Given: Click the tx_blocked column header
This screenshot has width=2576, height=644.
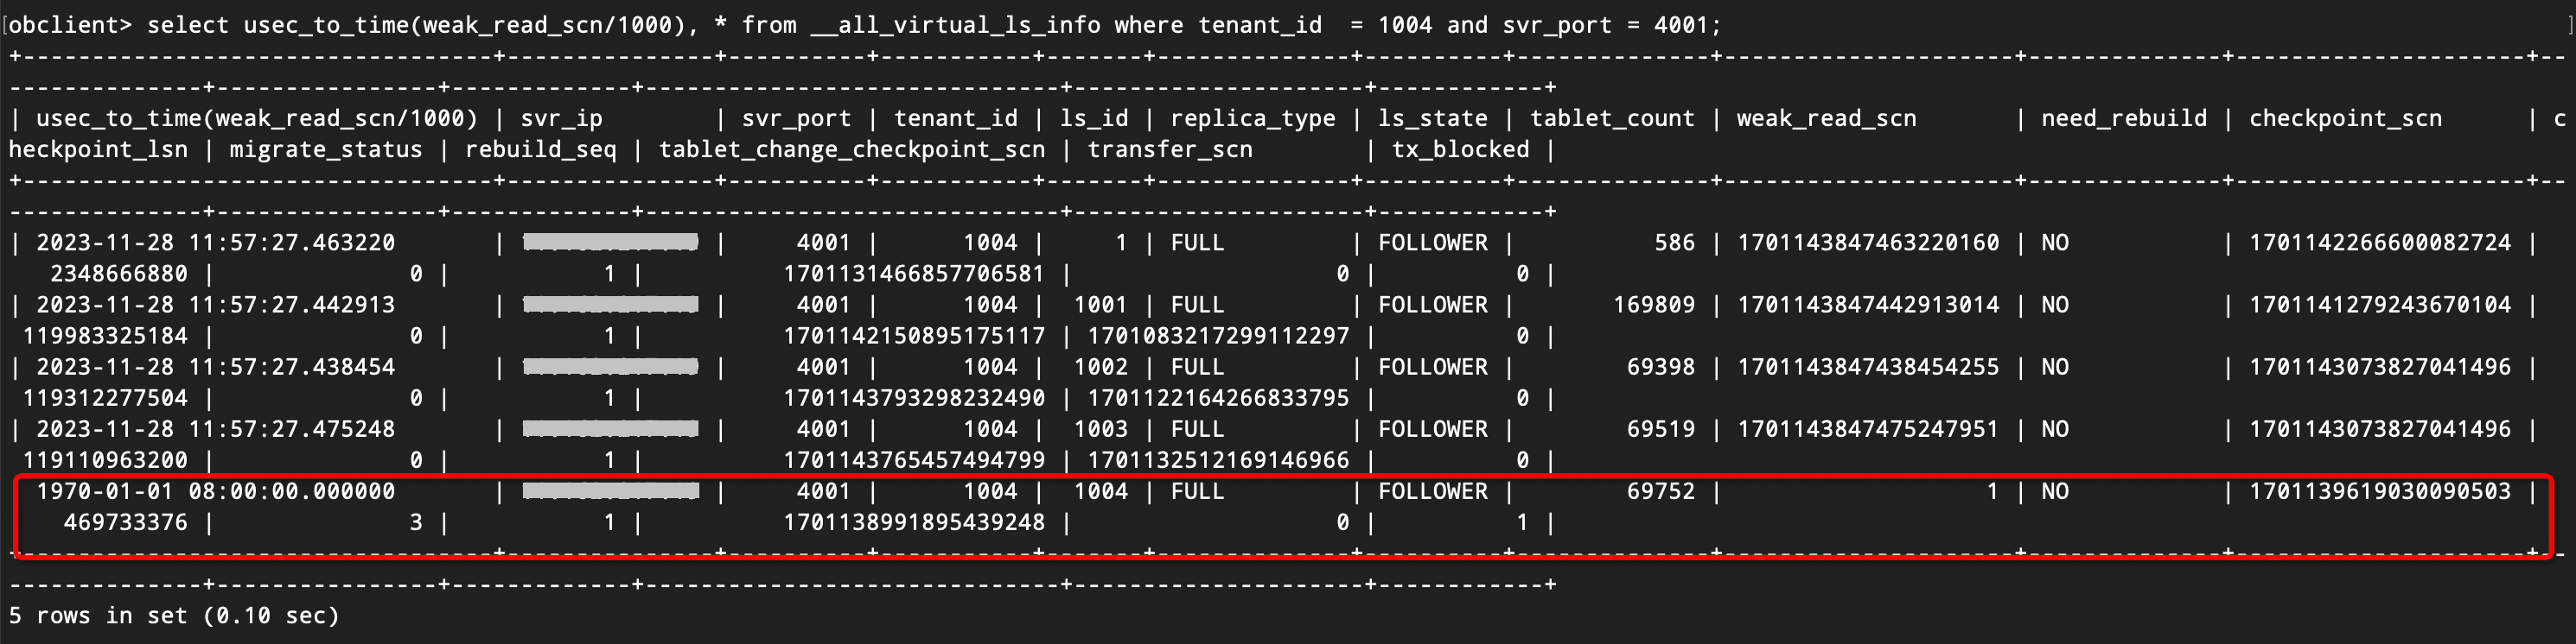Looking at the screenshot, I should 1460,149.
